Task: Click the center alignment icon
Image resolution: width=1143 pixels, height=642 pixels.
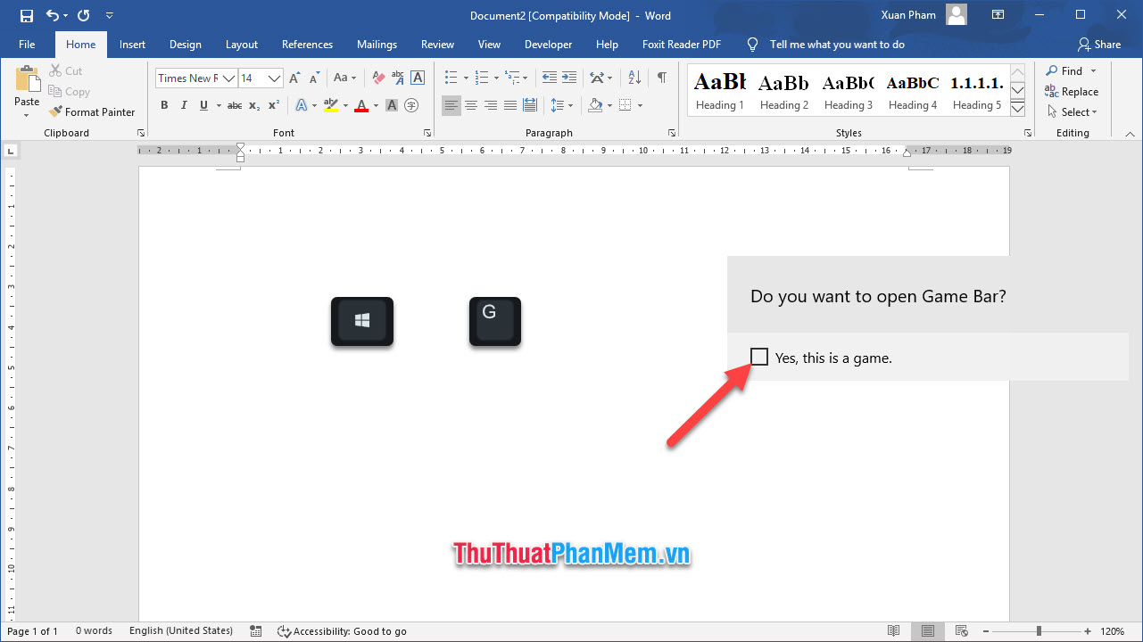Action: tap(471, 105)
